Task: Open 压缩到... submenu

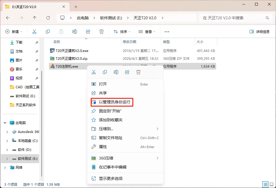Action: pos(125,129)
